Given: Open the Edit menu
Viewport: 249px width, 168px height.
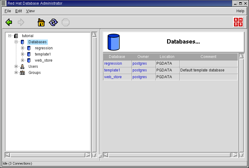Looking at the screenshot, I should (x=18, y=11).
